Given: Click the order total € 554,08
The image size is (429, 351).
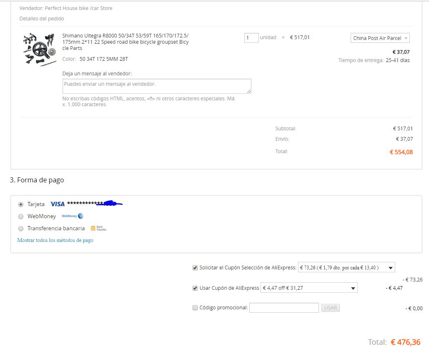Looking at the screenshot, I should click(401, 152).
